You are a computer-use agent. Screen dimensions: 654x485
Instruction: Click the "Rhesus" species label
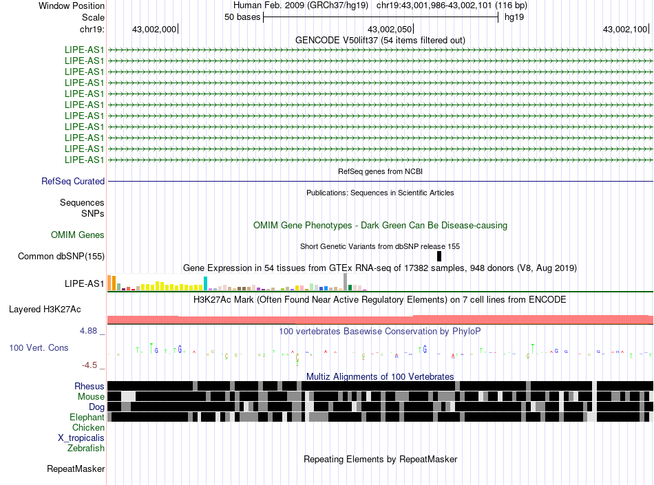(x=89, y=386)
